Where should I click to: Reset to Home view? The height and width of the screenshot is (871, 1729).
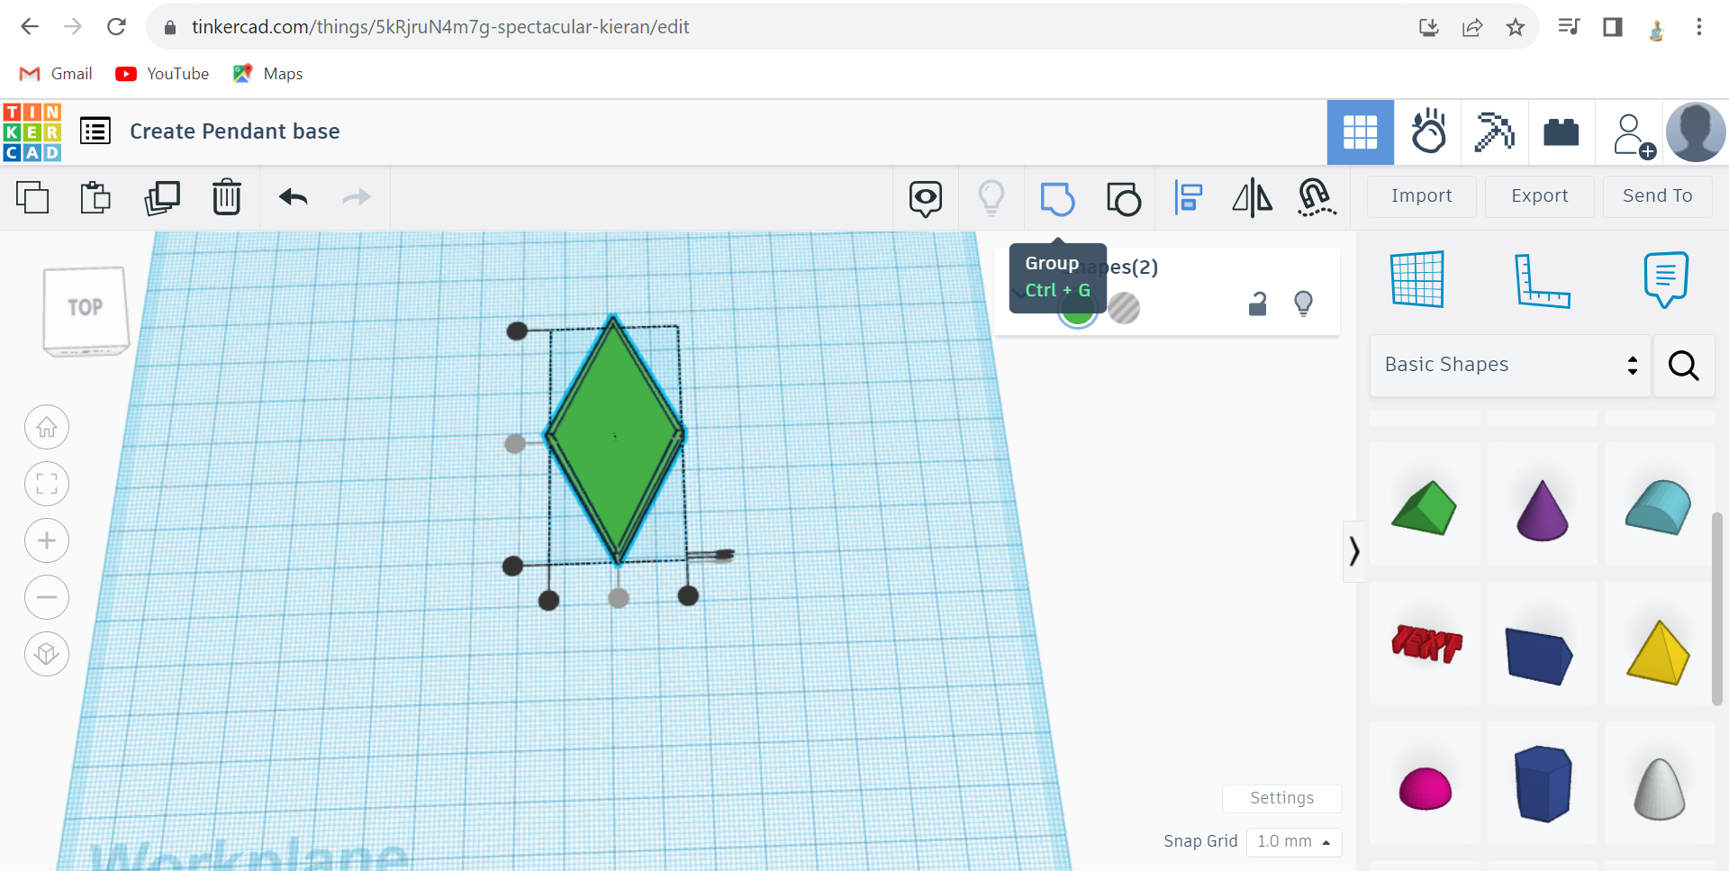click(47, 427)
